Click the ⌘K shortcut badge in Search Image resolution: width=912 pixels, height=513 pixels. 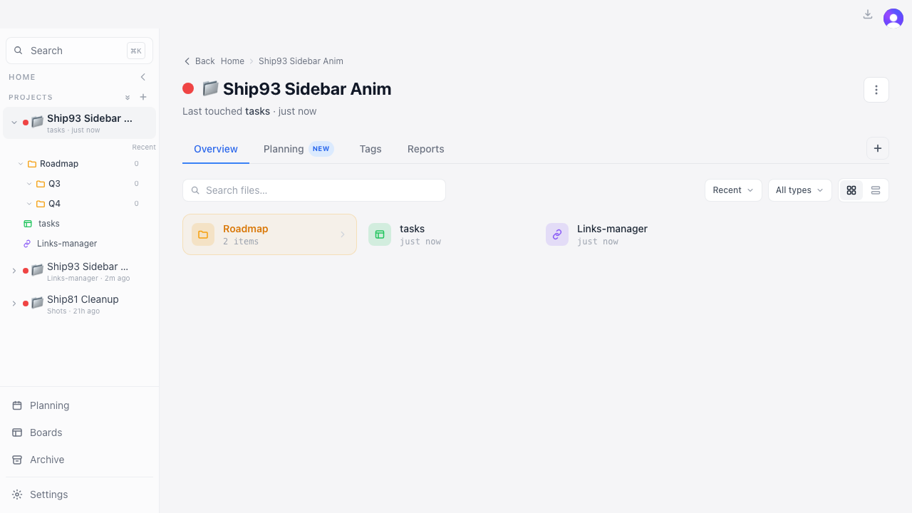tap(136, 51)
